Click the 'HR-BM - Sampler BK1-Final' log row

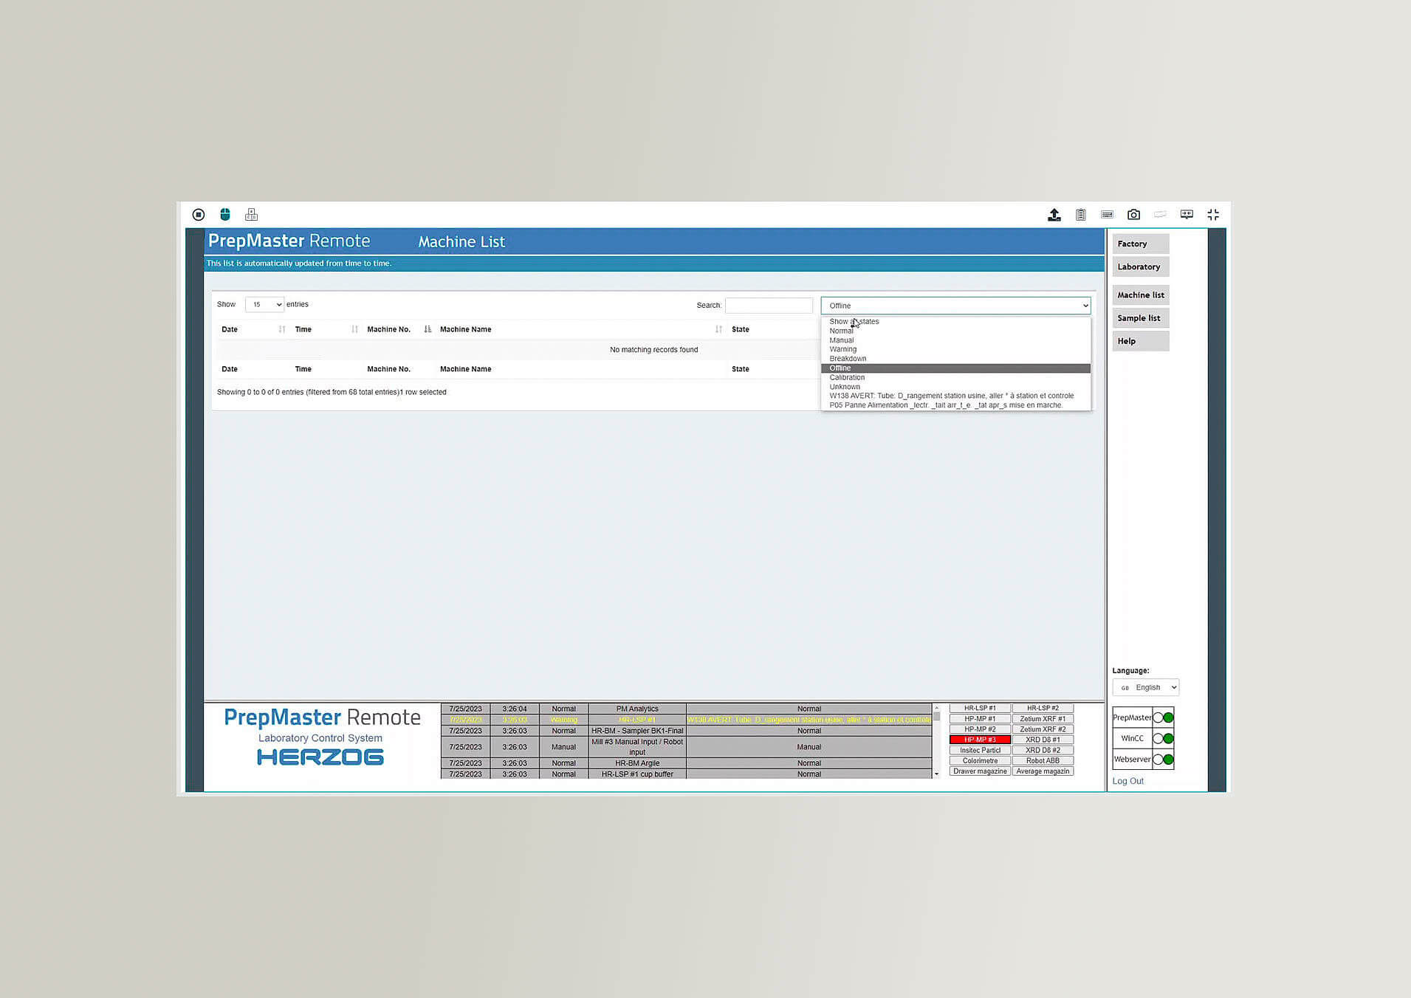pos(687,731)
